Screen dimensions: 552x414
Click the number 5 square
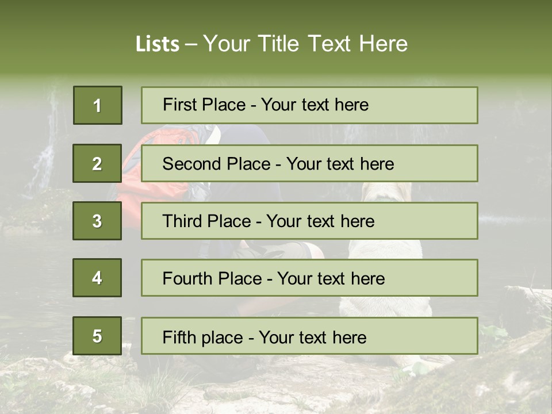point(97,336)
